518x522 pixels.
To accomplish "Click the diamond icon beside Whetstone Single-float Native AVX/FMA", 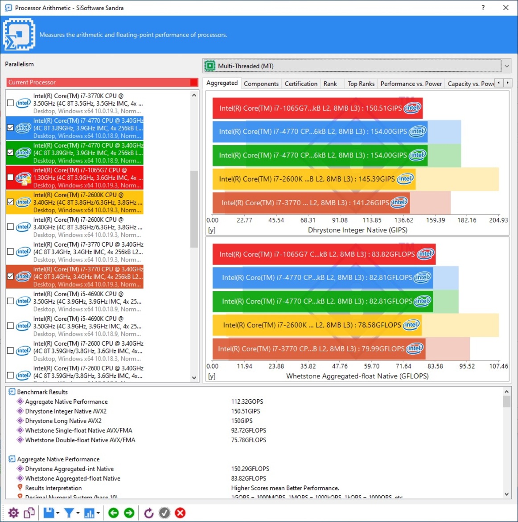I will 20,431.
